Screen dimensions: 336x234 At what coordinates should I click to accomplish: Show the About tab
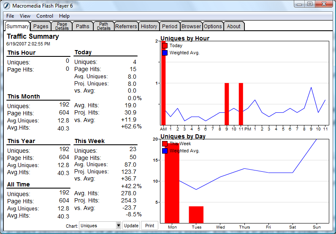233,26
